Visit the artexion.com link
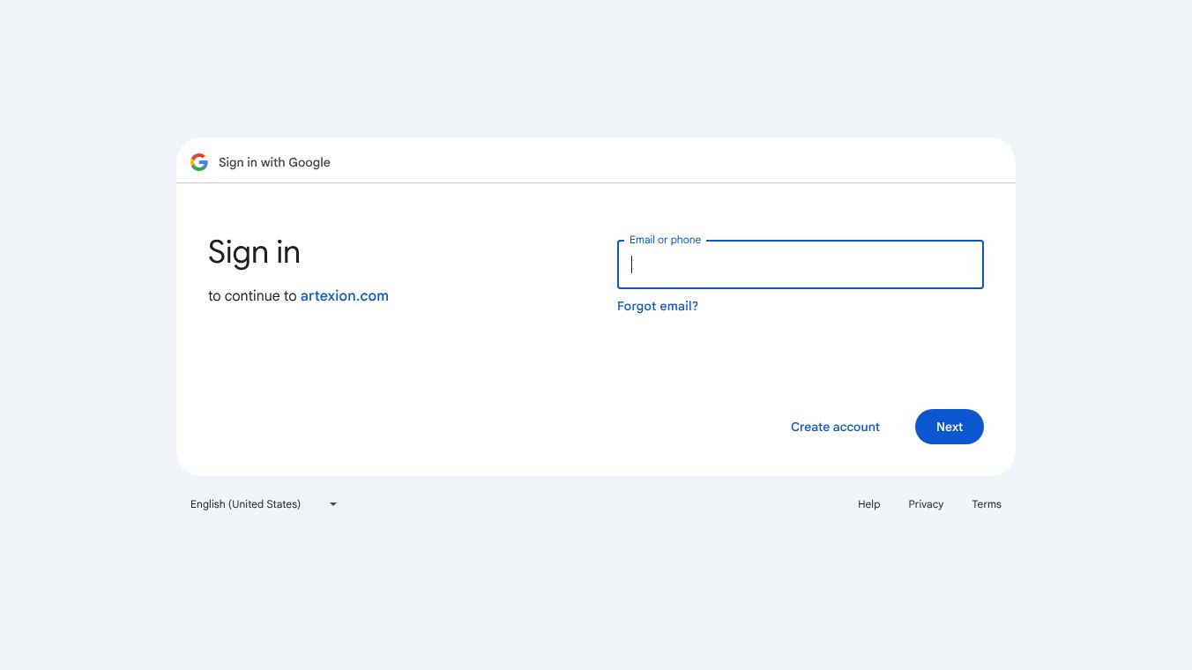The image size is (1192, 670). (x=345, y=296)
